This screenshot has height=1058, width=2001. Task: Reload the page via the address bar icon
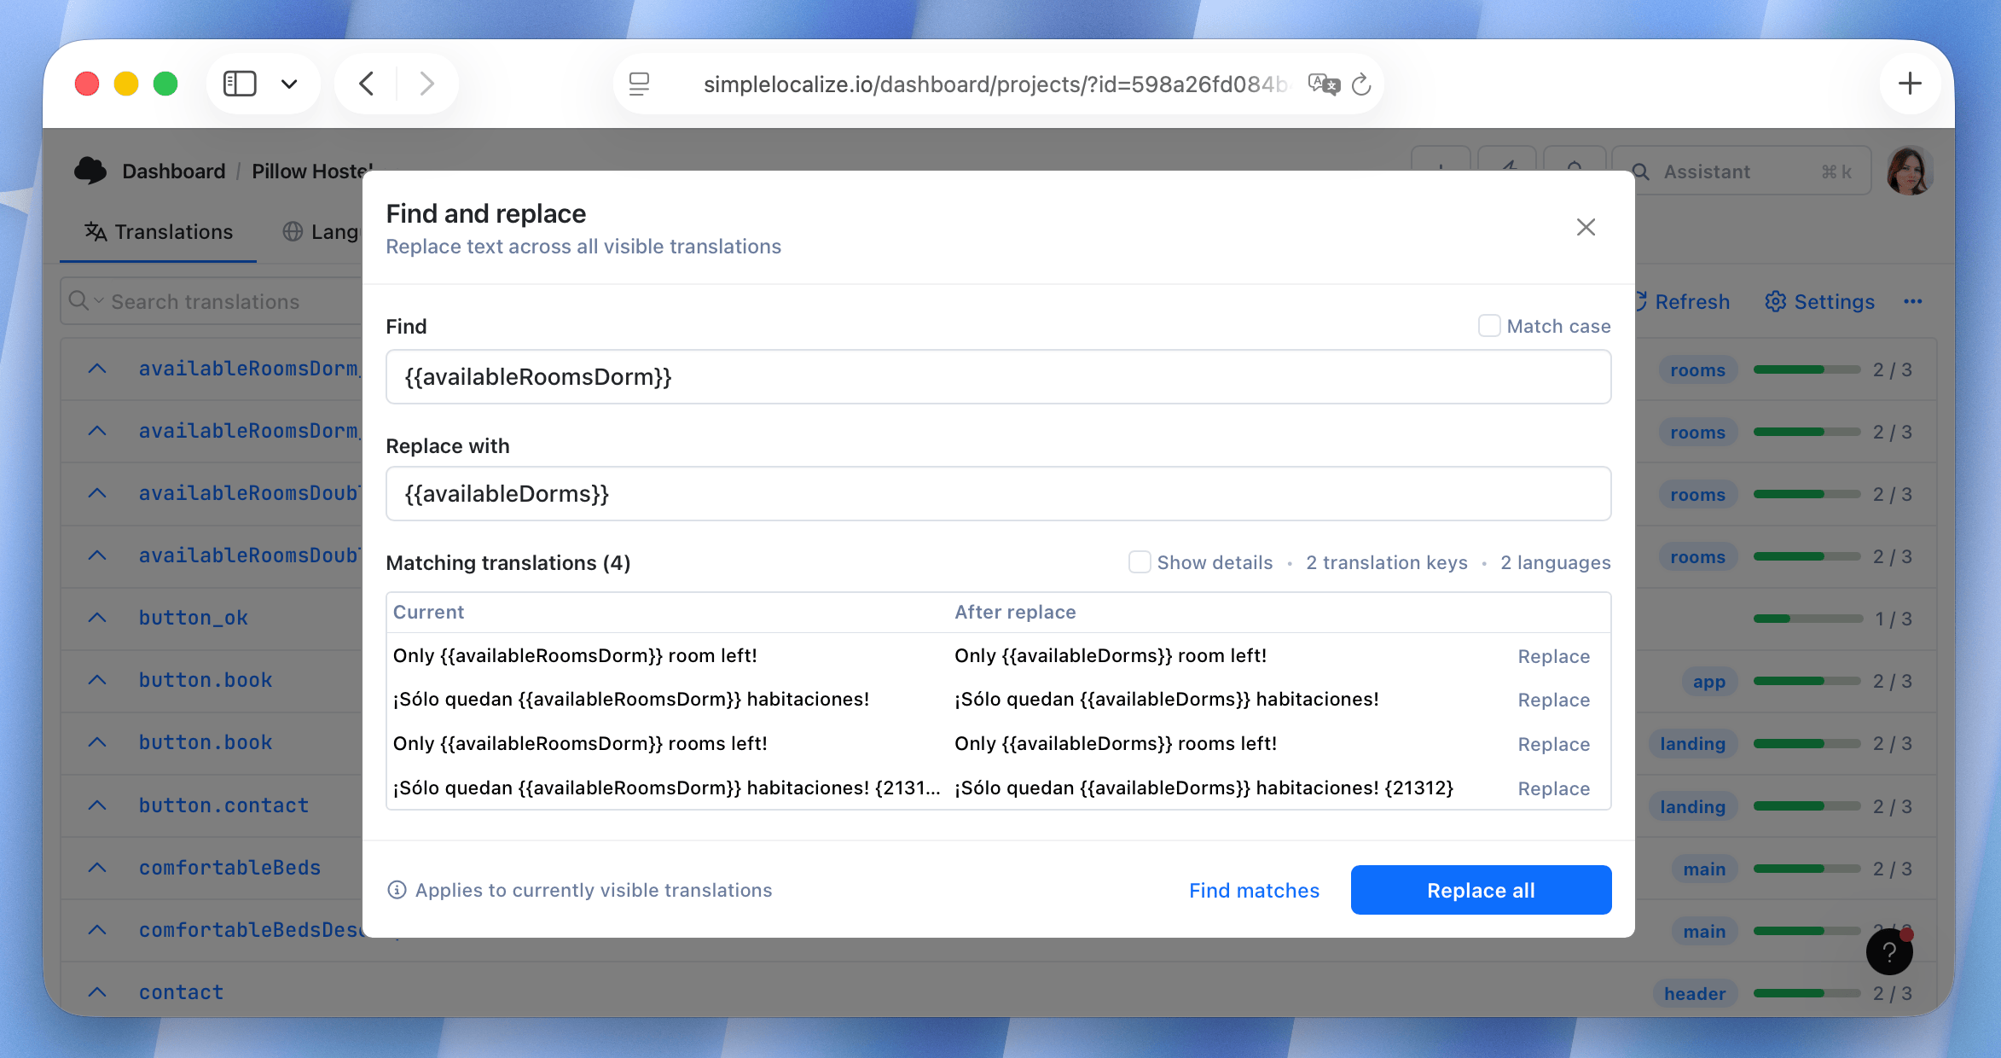tap(1361, 84)
